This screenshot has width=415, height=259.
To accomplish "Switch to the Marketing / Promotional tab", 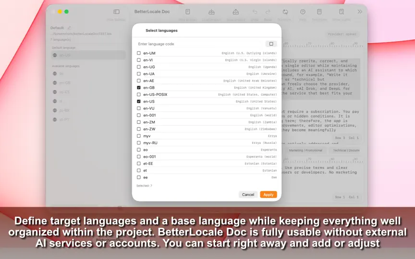I will 305,151.
